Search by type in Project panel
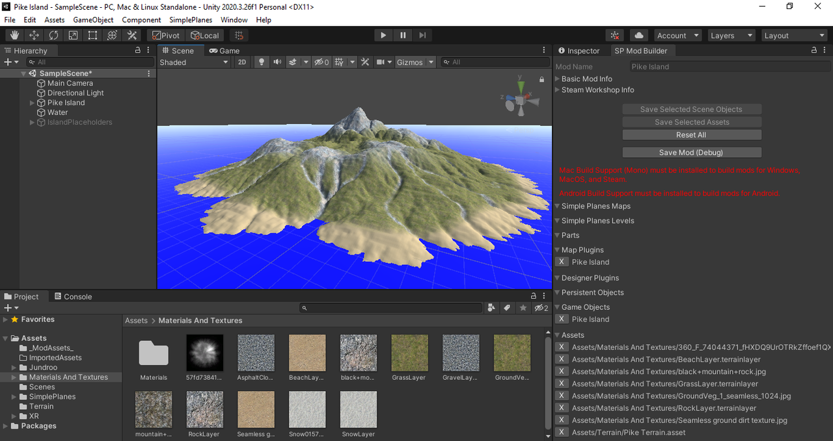 [x=492, y=308]
